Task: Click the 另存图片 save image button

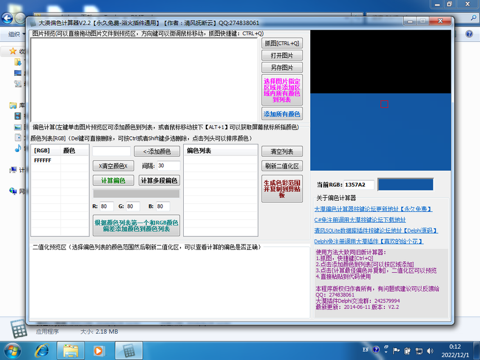Action: [282, 67]
